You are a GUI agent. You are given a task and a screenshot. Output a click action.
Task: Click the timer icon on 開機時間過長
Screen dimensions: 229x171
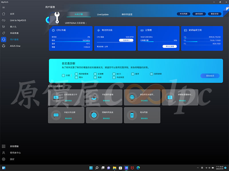pyautogui.click(x=94, y=115)
